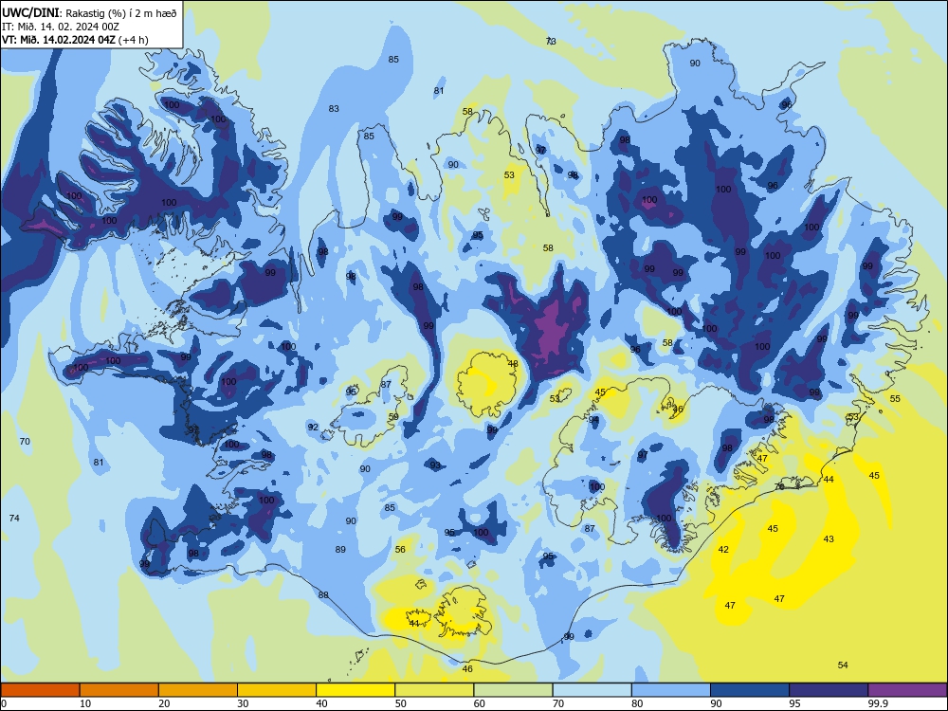
Task: Click the title 'UWC/DINI: Rakastig (%) í 2 m hæð'
Action: [x=89, y=12]
